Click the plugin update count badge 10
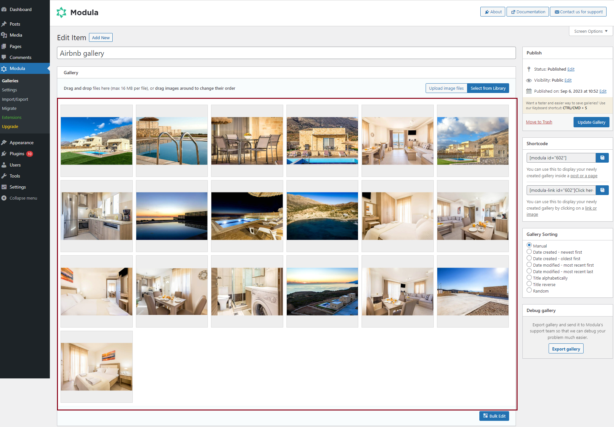The image size is (614, 427). [x=29, y=154]
